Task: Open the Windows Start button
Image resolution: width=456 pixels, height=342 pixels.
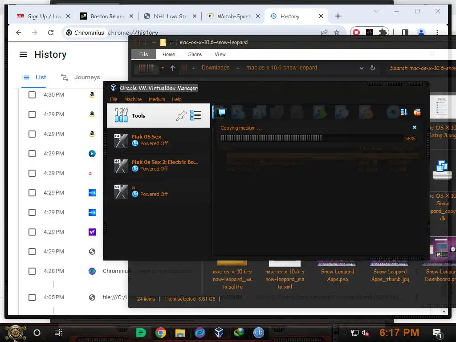Action: [15, 333]
